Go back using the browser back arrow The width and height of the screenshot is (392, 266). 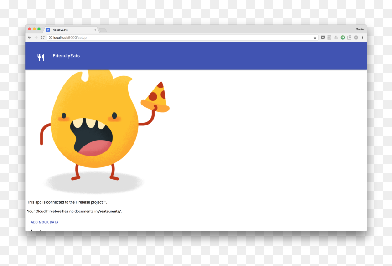(x=30, y=37)
